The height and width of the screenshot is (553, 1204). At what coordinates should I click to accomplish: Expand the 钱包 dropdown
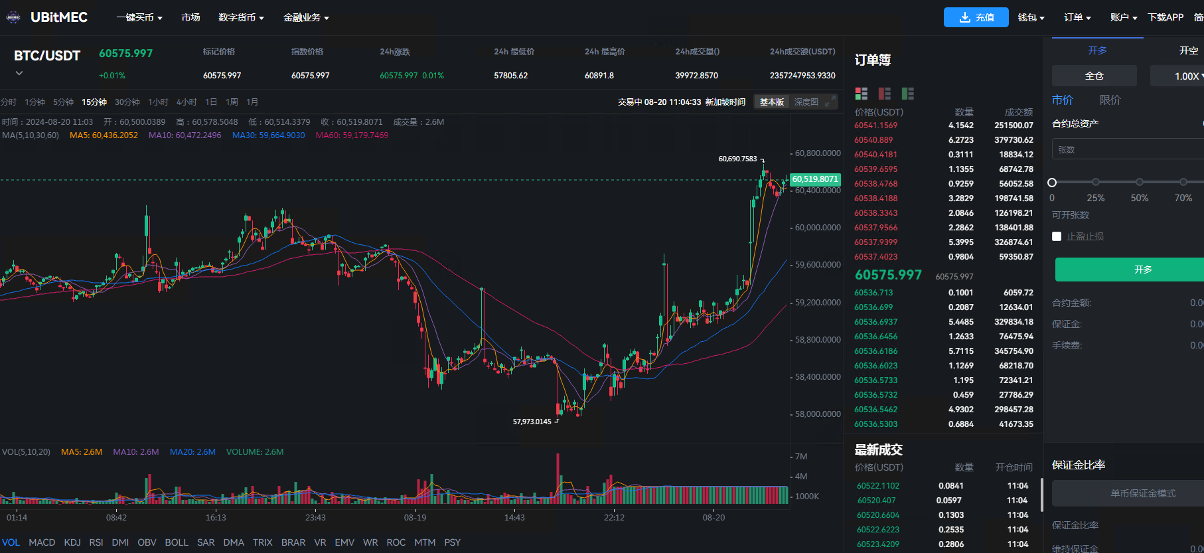(1031, 17)
